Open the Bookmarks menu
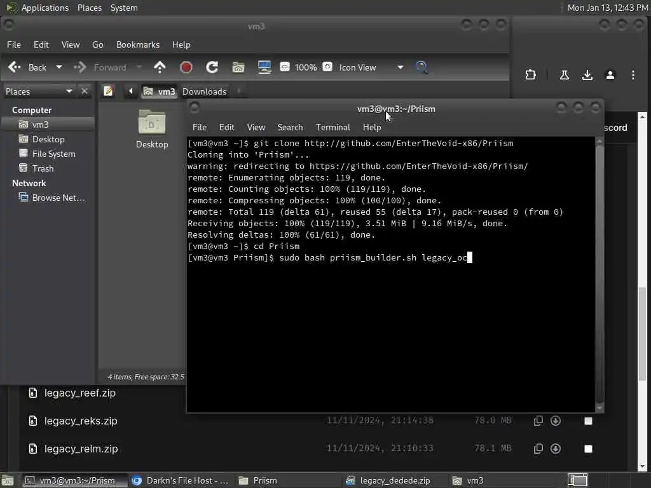Screen dimensions: 651x488 (x=138, y=45)
